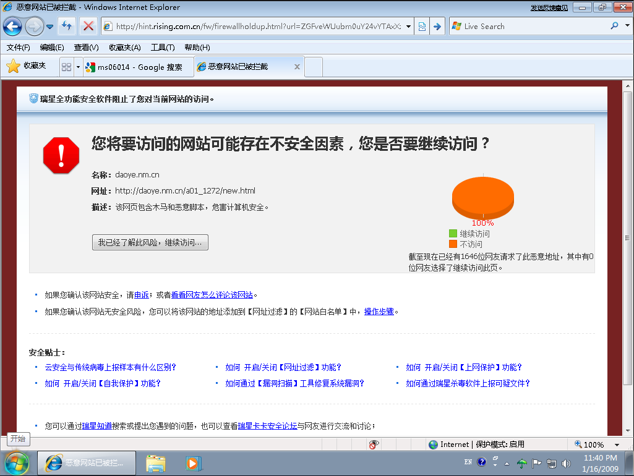Click the 申诉 link
Image resolution: width=634 pixels, height=476 pixels.
pos(141,295)
